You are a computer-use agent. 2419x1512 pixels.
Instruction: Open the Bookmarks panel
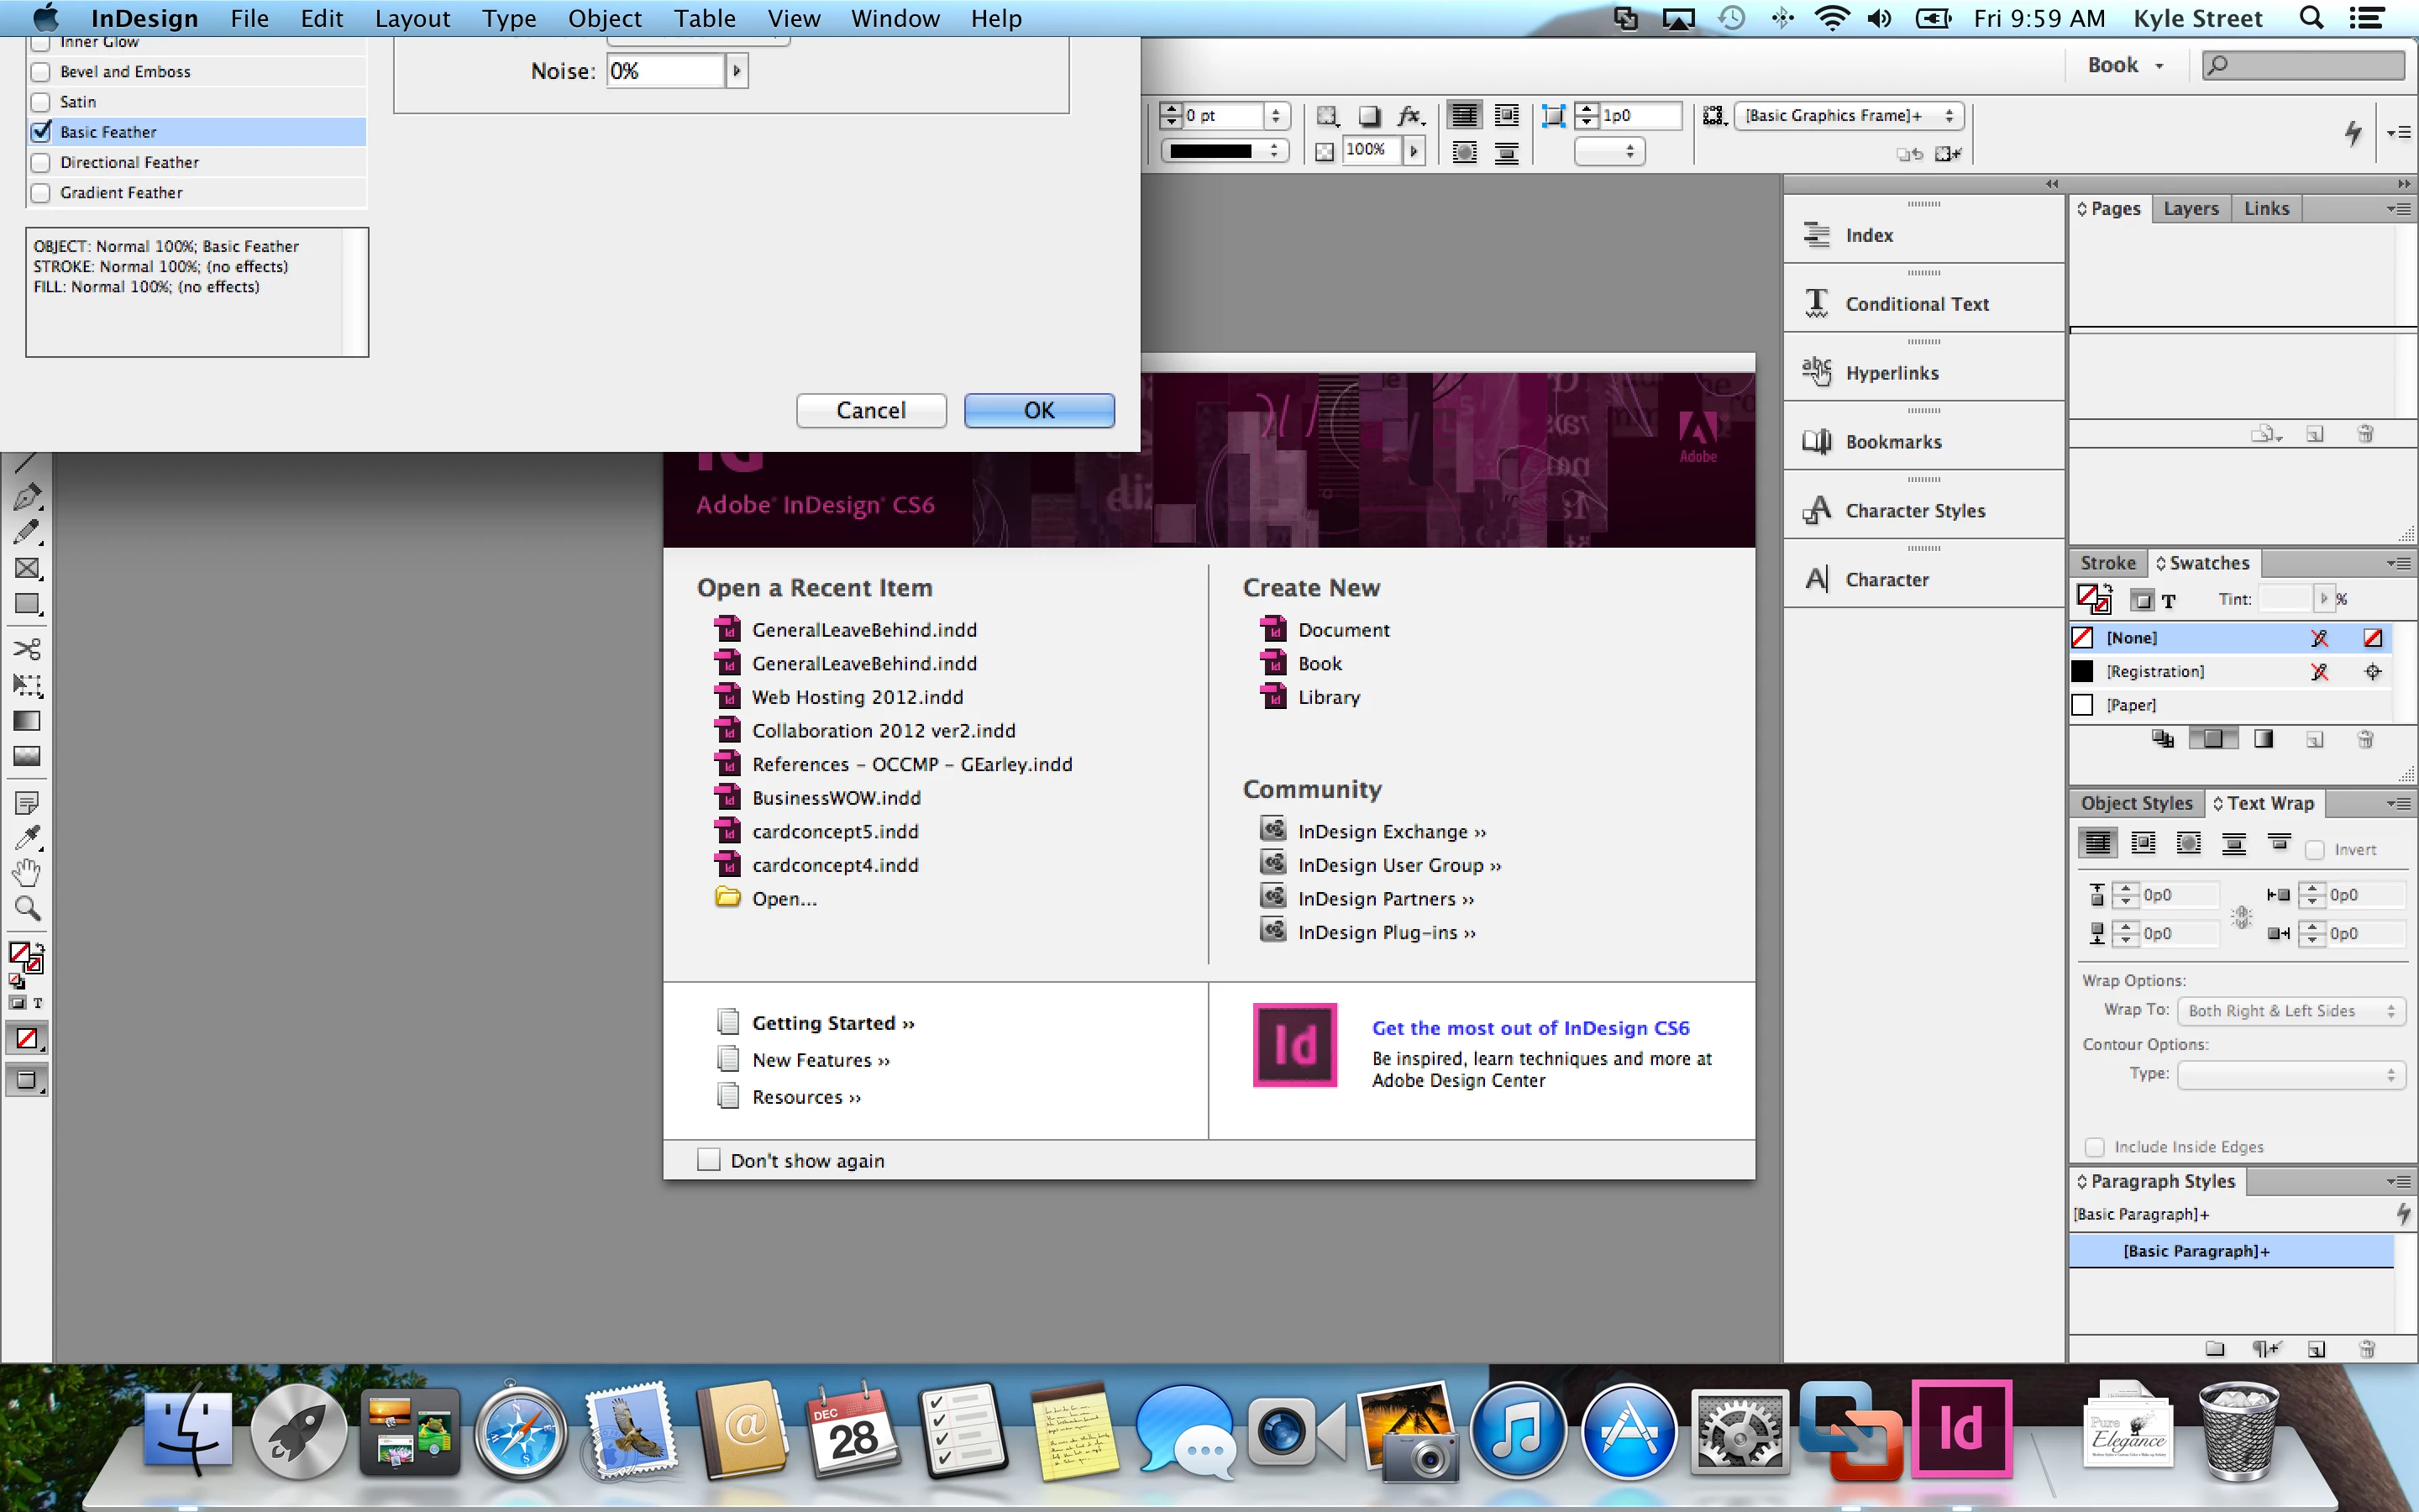[x=1892, y=442]
